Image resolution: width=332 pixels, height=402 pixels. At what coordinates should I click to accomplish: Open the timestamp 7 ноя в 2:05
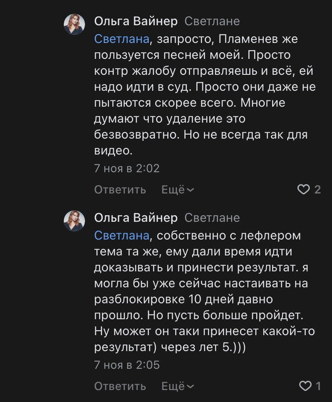[127, 365]
